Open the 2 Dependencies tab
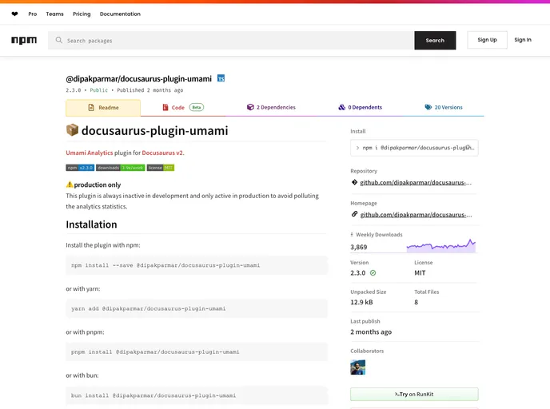 [271, 107]
